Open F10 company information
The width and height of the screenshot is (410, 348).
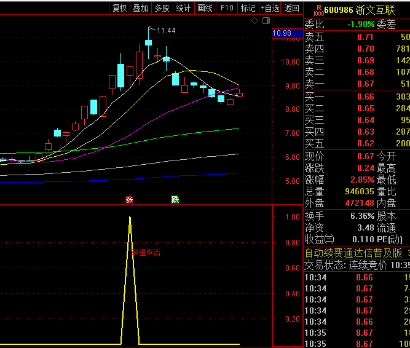[227, 8]
